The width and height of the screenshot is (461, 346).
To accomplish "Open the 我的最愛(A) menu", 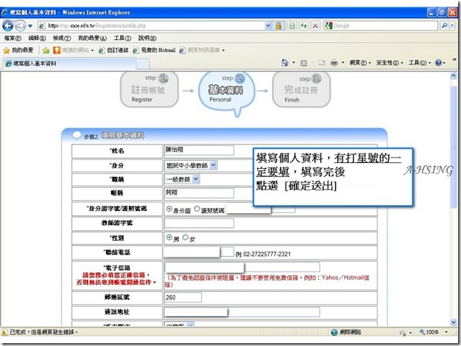I will click(92, 38).
